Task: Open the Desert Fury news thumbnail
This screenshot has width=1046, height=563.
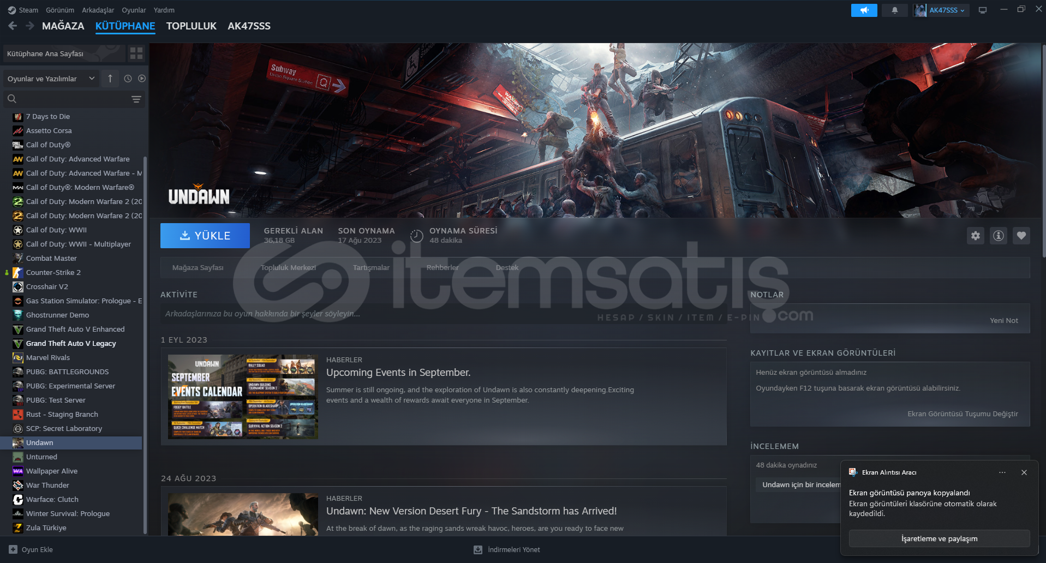Action: [243, 514]
